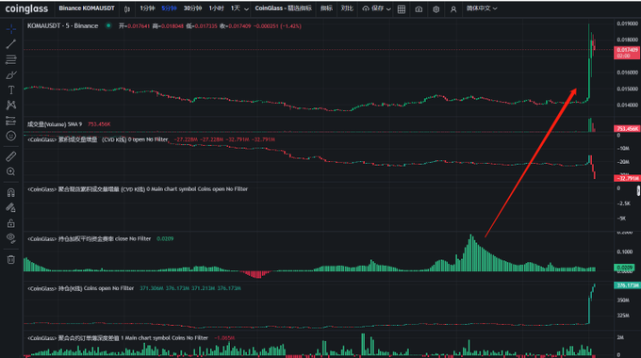
Task: Select the 持仓(K线) Coins open indicator label
Action: pyautogui.click(x=80, y=288)
